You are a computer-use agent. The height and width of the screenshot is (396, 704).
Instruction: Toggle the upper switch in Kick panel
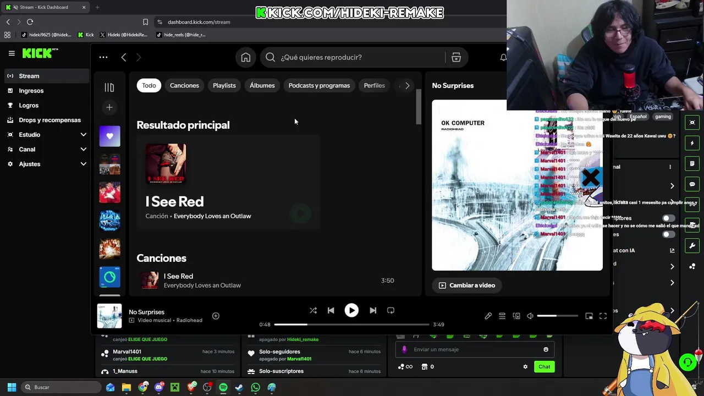tap(668, 218)
